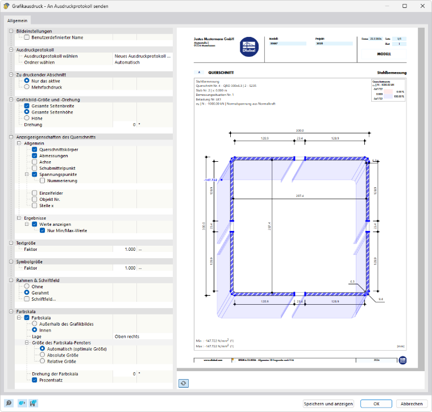The height and width of the screenshot is (412, 432).
Task: Open the help icon at bottom left
Action: pos(9,403)
